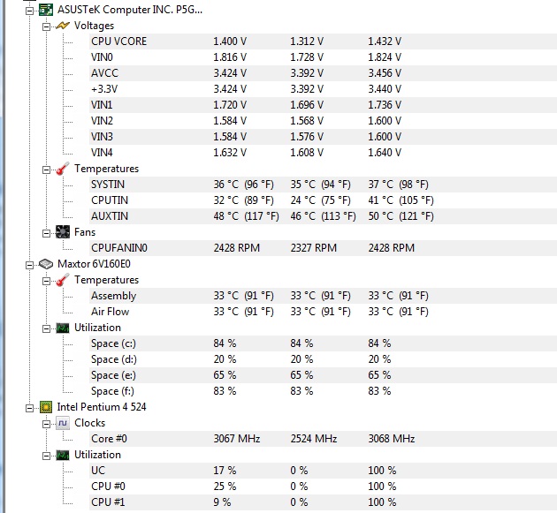Image resolution: width=557 pixels, height=513 pixels.
Task: Click the ASUSTeK motherboard icon
Action: coord(46,10)
